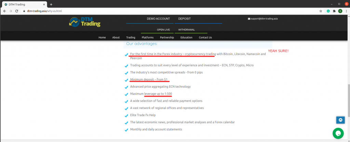The height and width of the screenshot is (142, 350).
Task: Open the Chrome profile avatar
Action: coord(340,11)
